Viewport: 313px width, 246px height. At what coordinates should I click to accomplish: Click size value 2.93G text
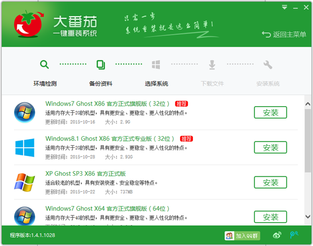tap(126, 157)
